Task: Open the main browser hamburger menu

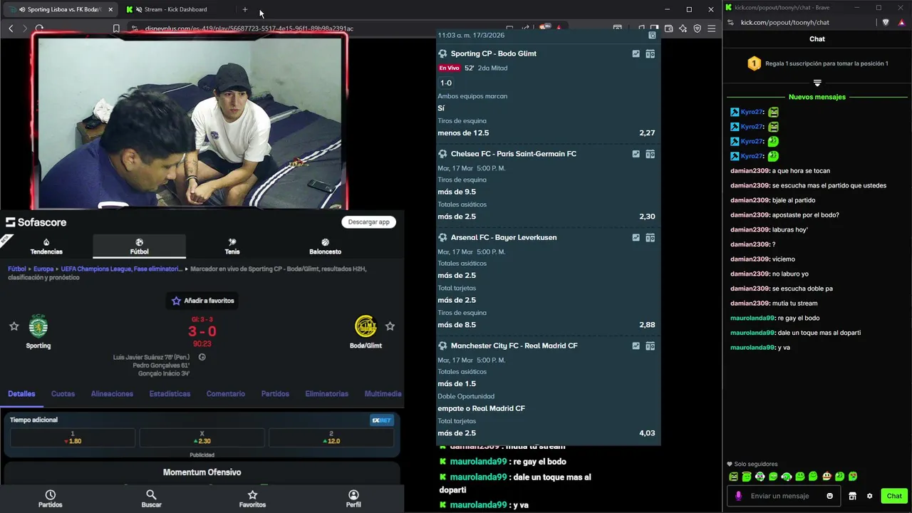Action: coord(711,28)
